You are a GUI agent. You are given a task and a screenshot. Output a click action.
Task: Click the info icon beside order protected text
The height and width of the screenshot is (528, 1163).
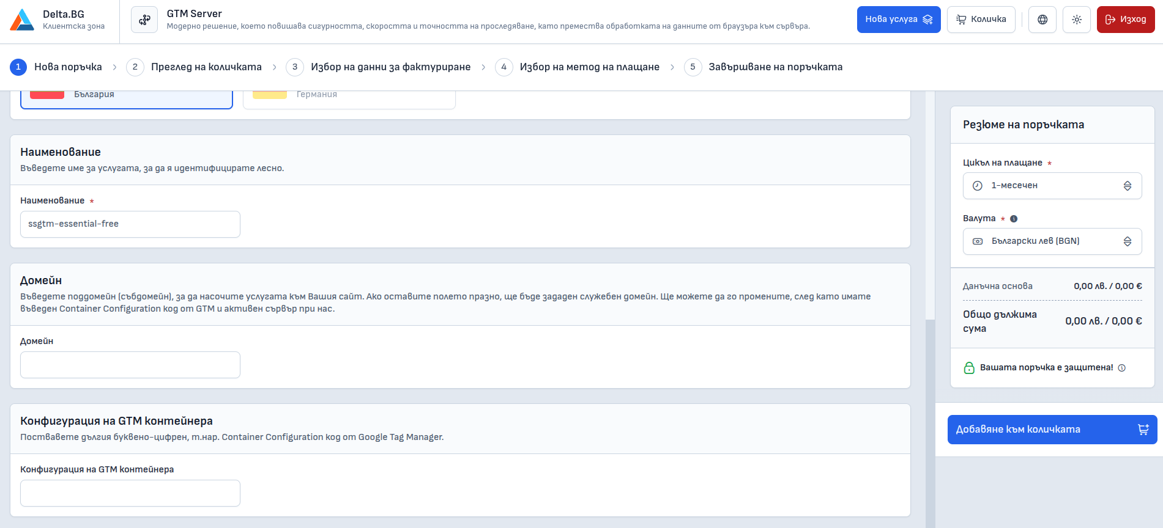pyautogui.click(x=1122, y=368)
